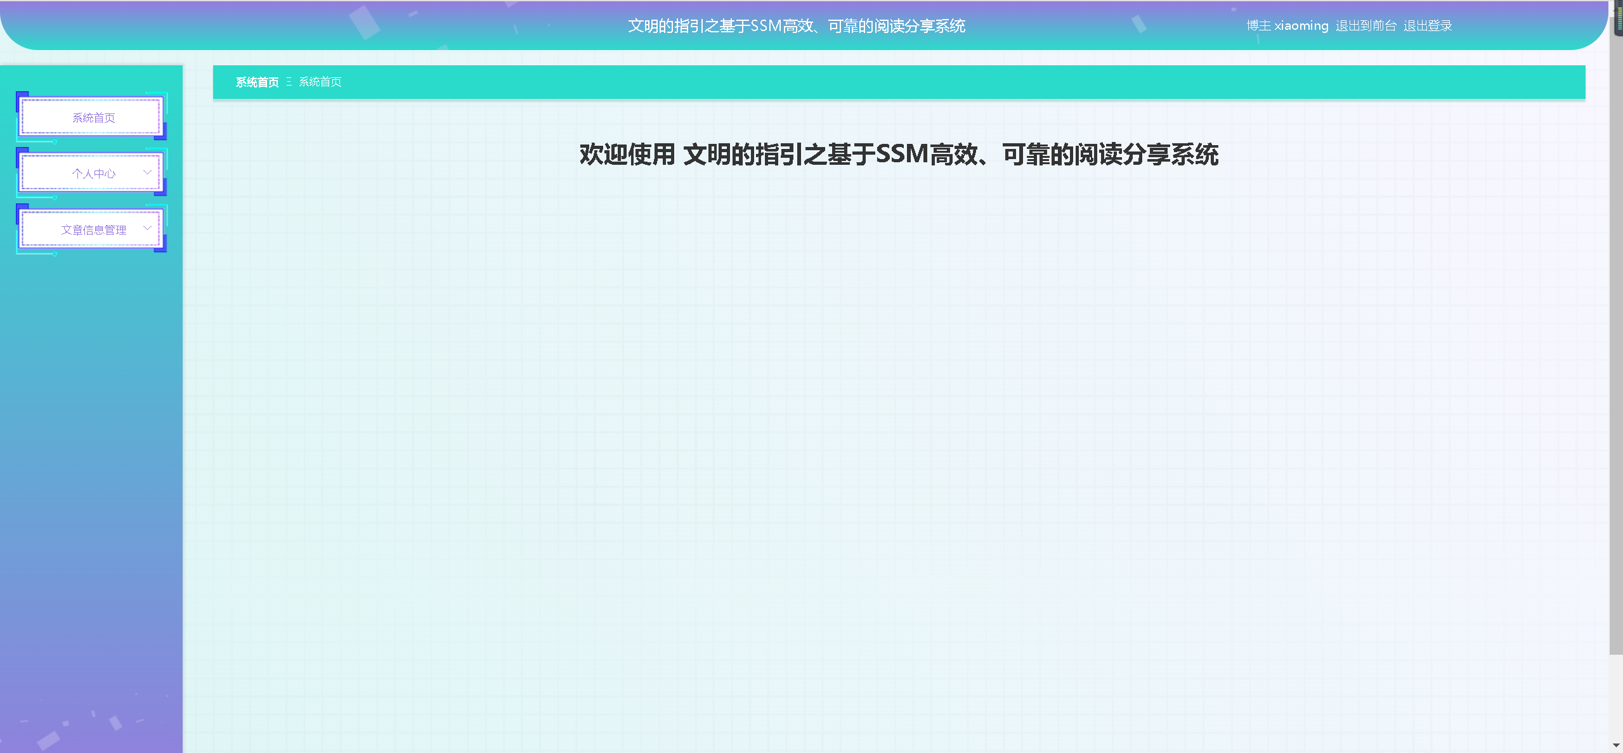Click the bold 系统首页 breadcrumb
This screenshot has height=753, width=1623.
[257, 82]
